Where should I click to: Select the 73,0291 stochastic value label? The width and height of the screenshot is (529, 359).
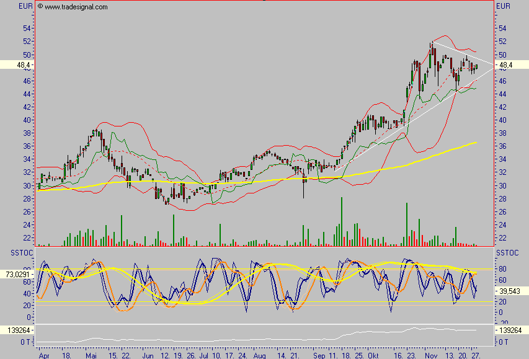[17, 273]
